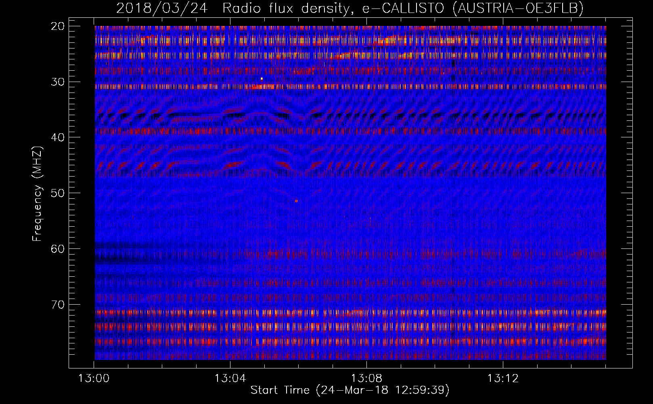The width and height of the screenshot is (653, 404).
Task: Click the small red-orange dot just below 50 MHz near 13:06
Action: [x=296, y=201]
